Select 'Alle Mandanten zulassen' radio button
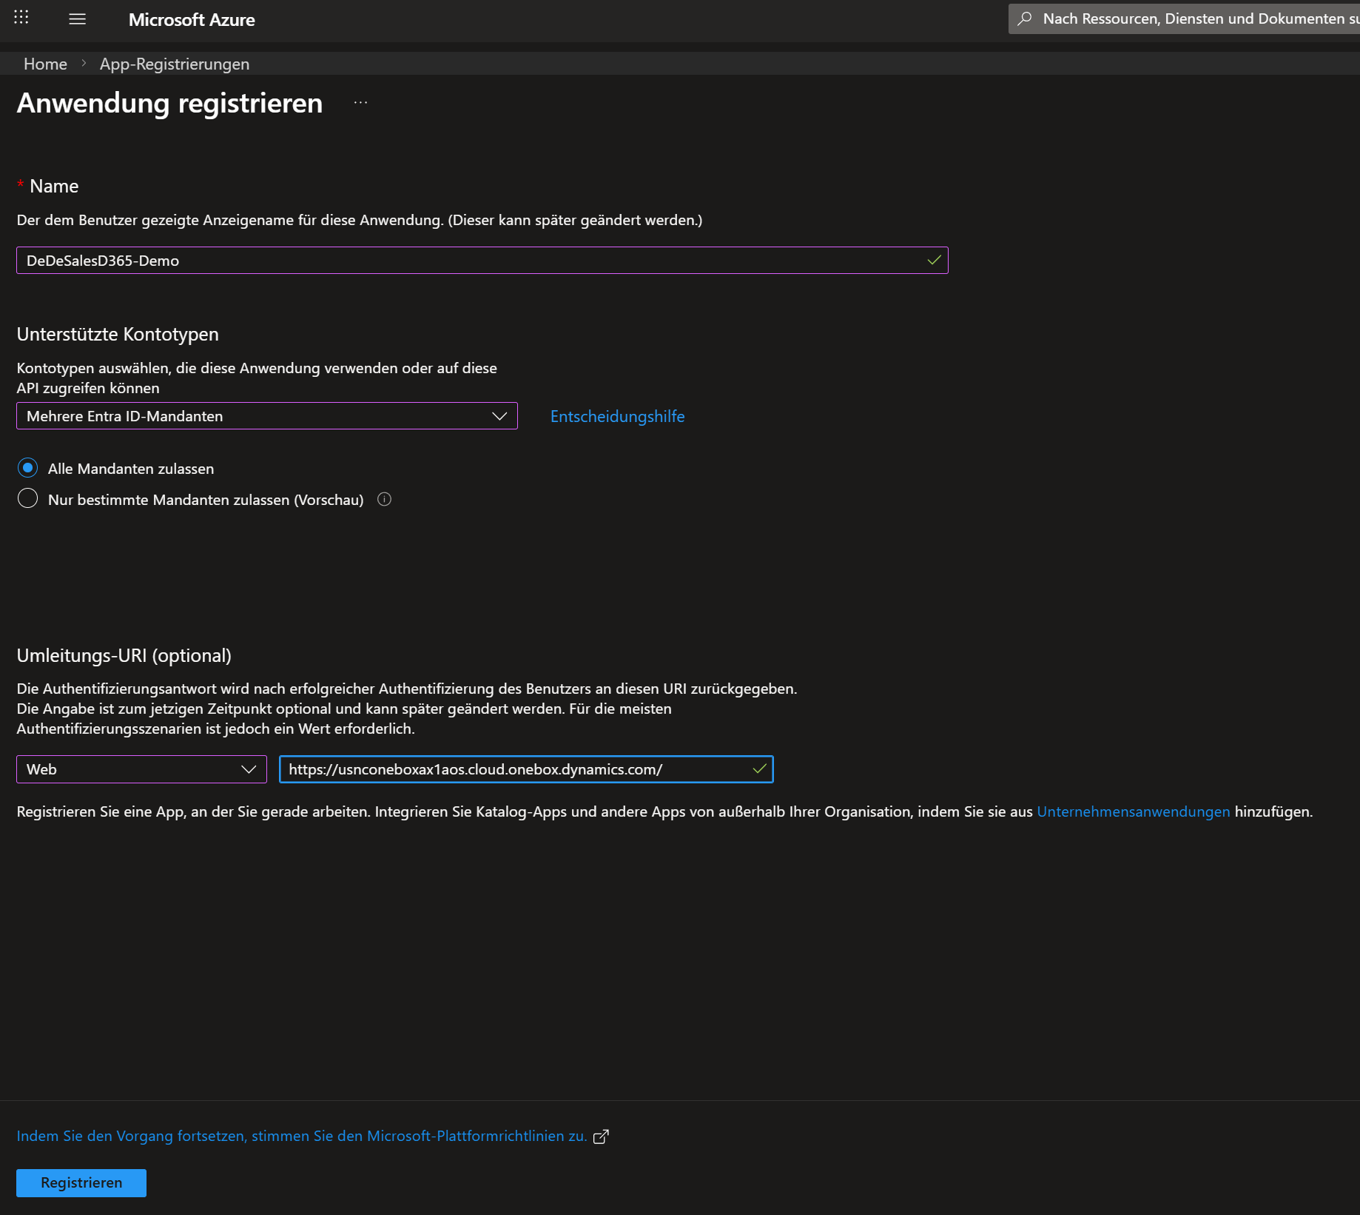 27,468
